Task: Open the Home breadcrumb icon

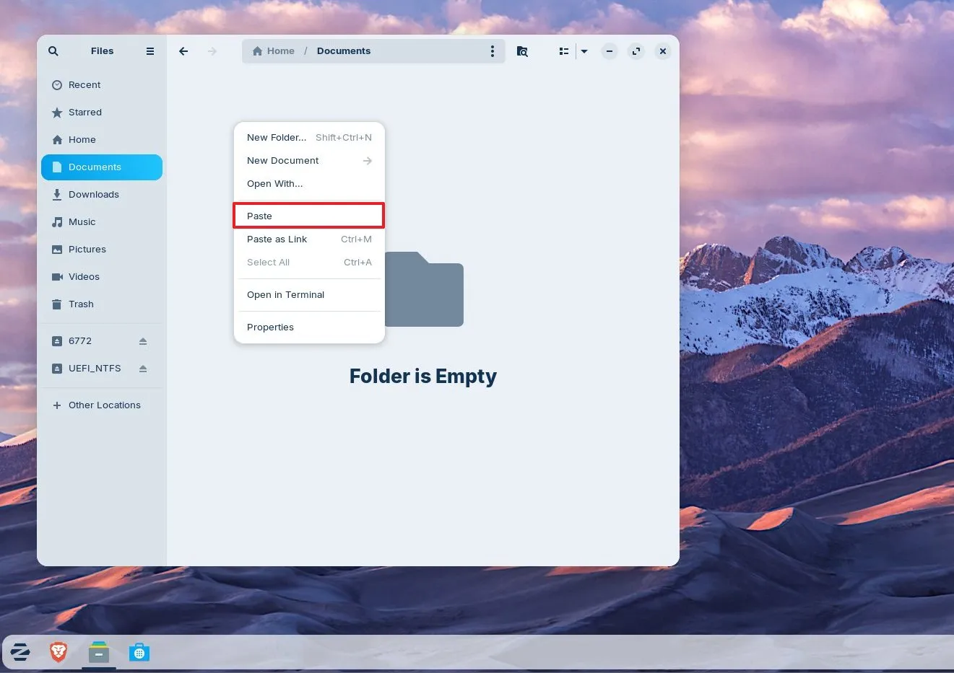Action: click(x=257, y=50)
